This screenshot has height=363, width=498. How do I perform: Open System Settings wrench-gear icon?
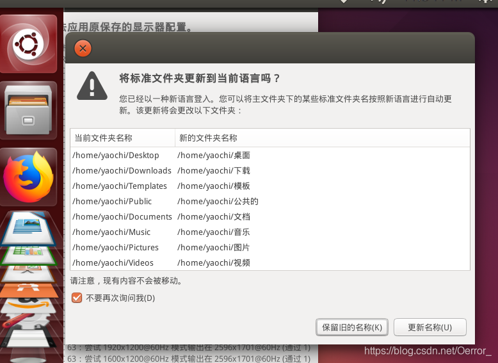[27, 320]
